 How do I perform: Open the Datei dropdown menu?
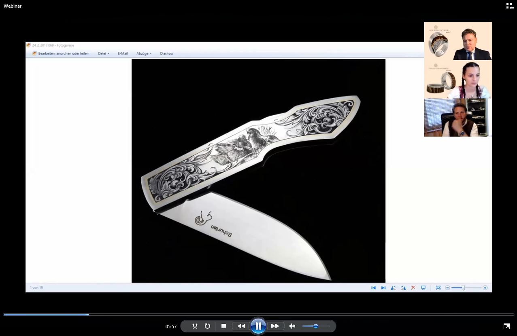pyautogui.click(x=104, y=53)
